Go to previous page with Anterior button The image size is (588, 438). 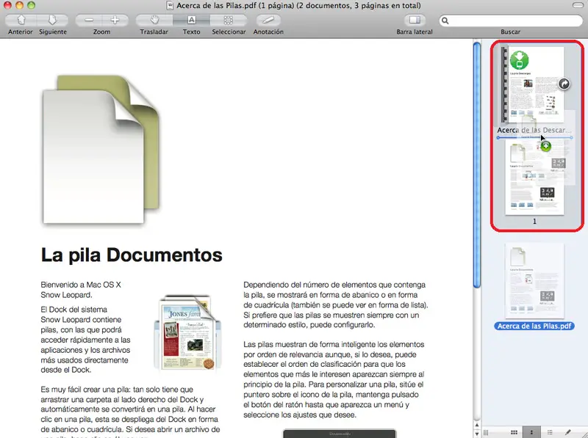(20, 20)
